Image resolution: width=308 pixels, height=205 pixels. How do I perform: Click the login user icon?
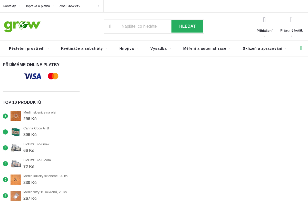[264, 20]
